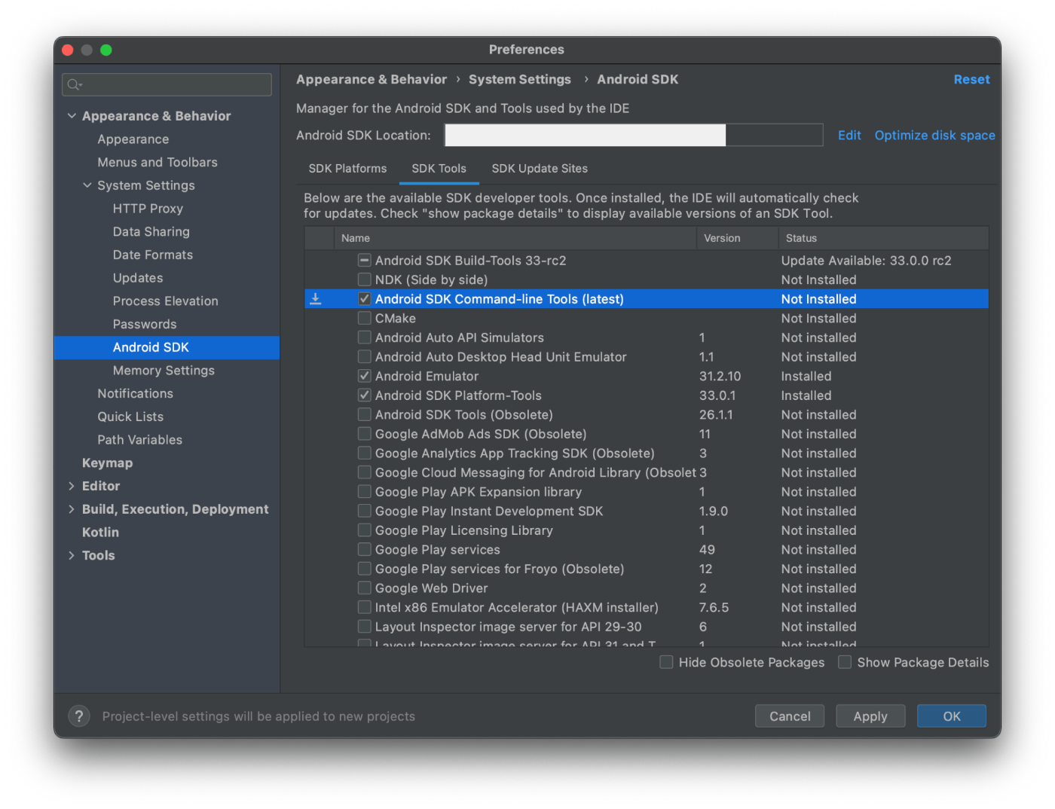Click version 31.2.10 cell
The image size is (1055, 809).
pos(720,376)
